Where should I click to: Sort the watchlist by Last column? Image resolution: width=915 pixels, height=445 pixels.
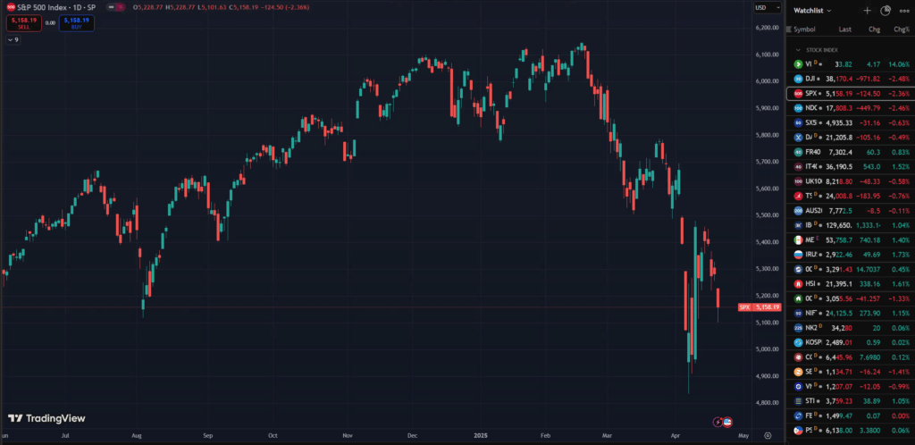point(845,29)
